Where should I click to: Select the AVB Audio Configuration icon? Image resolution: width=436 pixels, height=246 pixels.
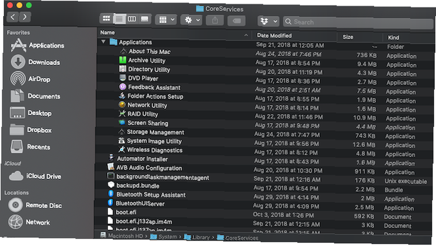pos(111,167)
